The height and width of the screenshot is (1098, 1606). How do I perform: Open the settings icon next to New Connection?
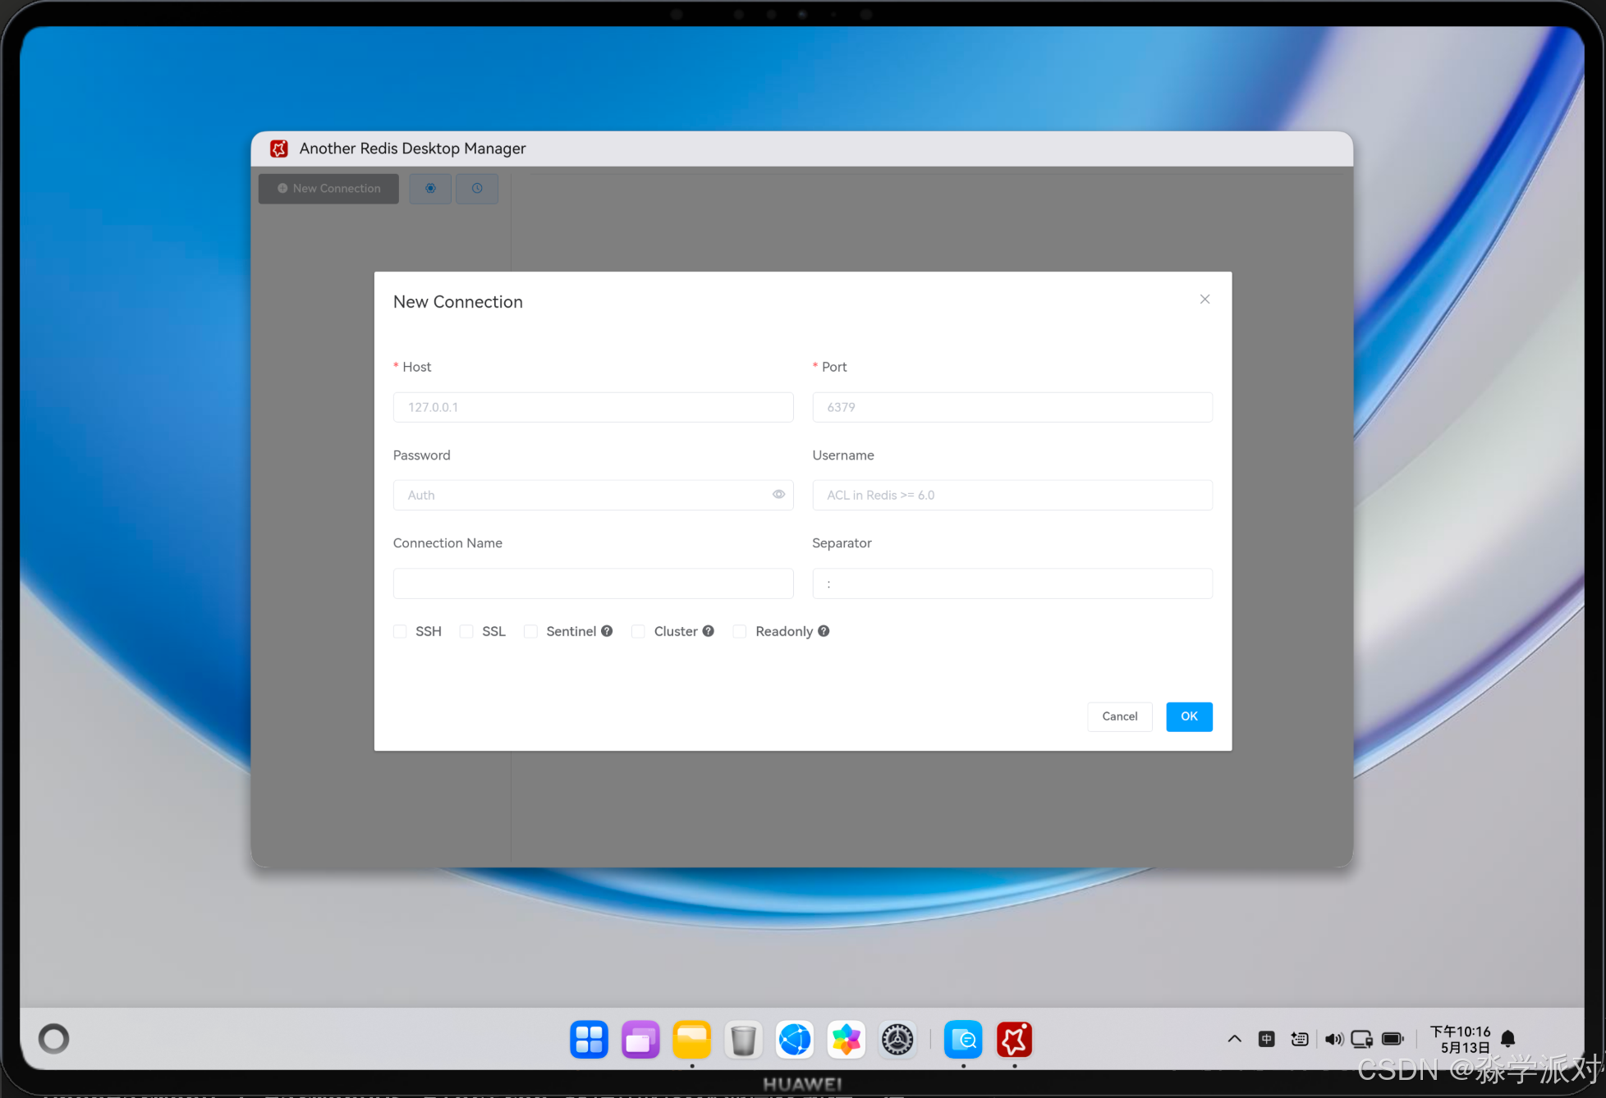430,188
